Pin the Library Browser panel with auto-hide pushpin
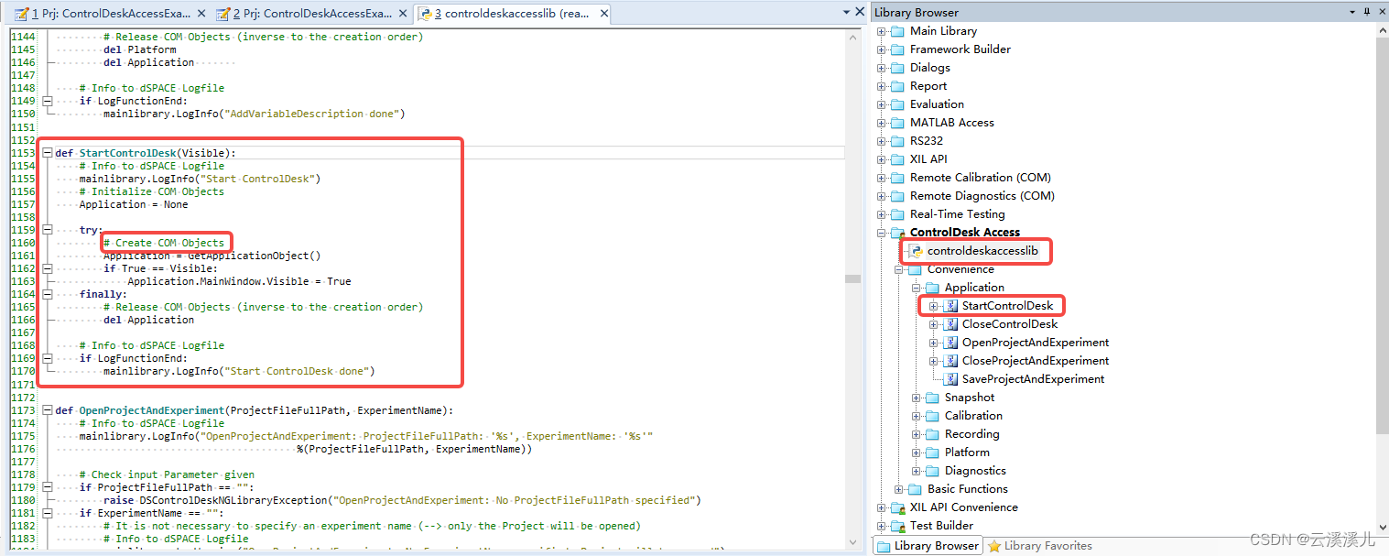Screen dimensions: 1389x556 (1366, 12)
